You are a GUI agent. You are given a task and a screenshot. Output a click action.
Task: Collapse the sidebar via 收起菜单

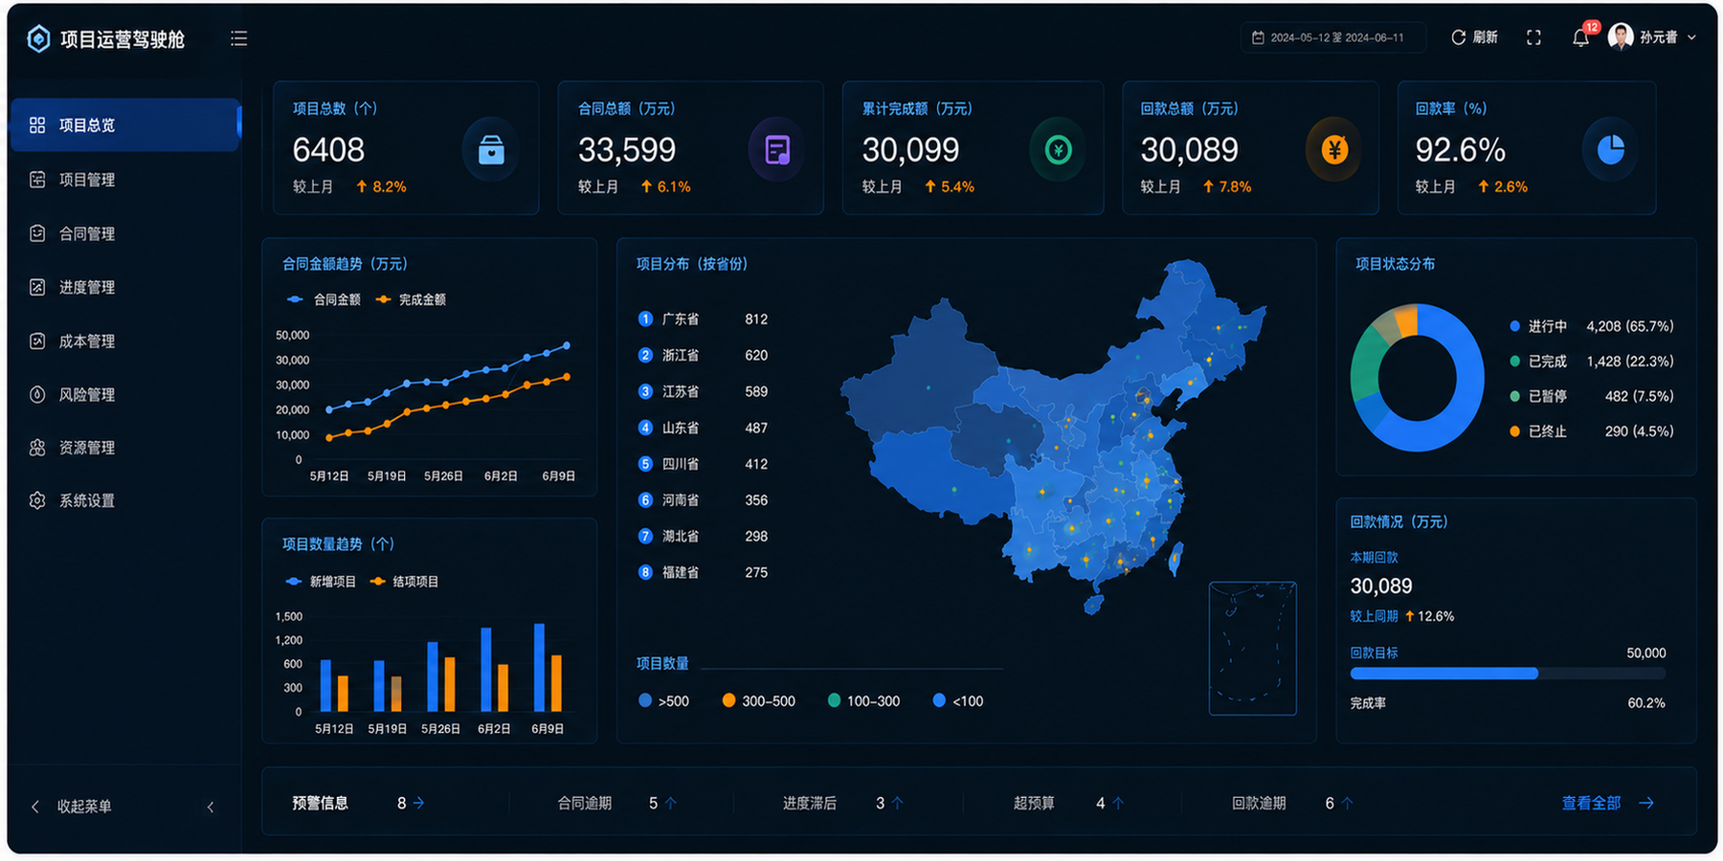[84, 806]
